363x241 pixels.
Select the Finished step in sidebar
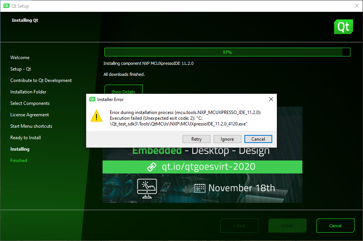click(19, 161)
